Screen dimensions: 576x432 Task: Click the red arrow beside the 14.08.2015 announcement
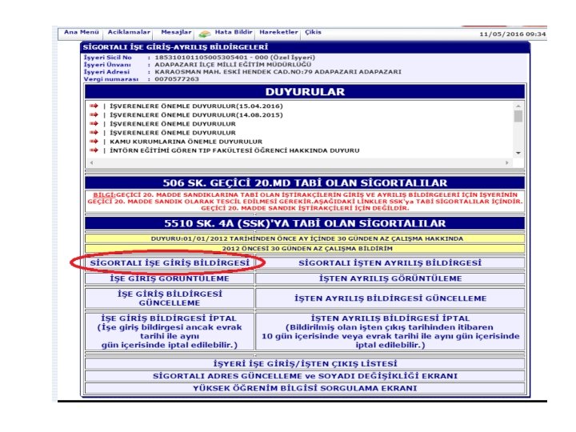[x=94, y=114]
